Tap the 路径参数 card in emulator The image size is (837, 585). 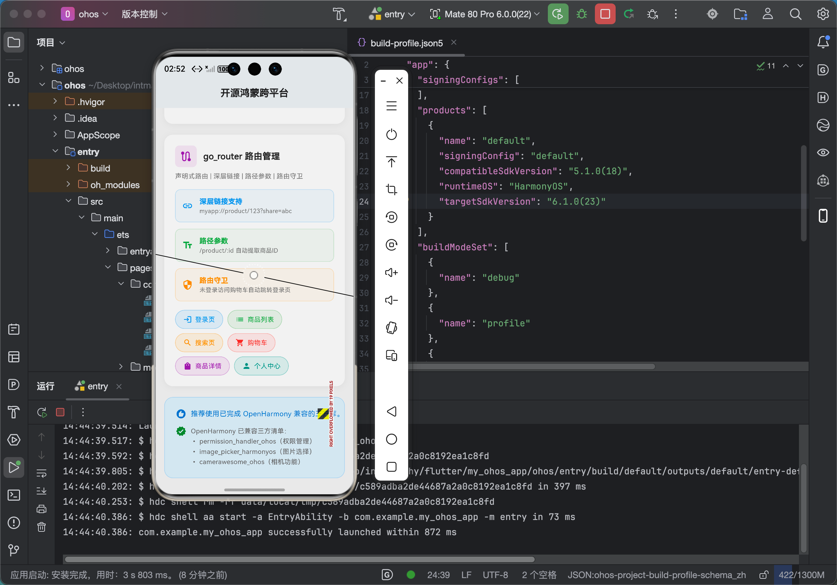pos(254,245)
